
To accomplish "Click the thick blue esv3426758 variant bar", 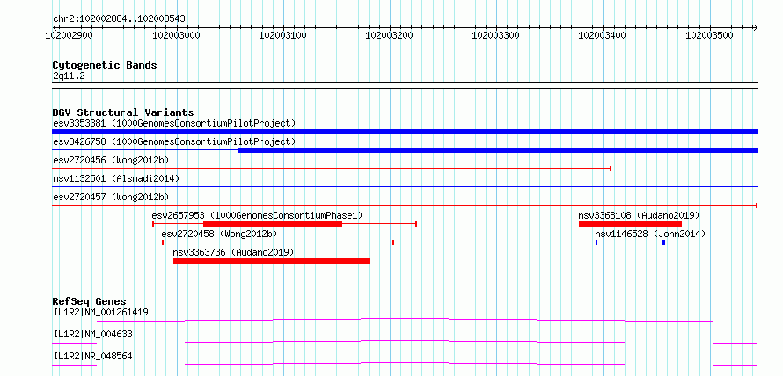I will (498, 150).
